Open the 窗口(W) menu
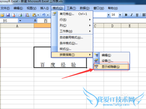 point(99,8)
